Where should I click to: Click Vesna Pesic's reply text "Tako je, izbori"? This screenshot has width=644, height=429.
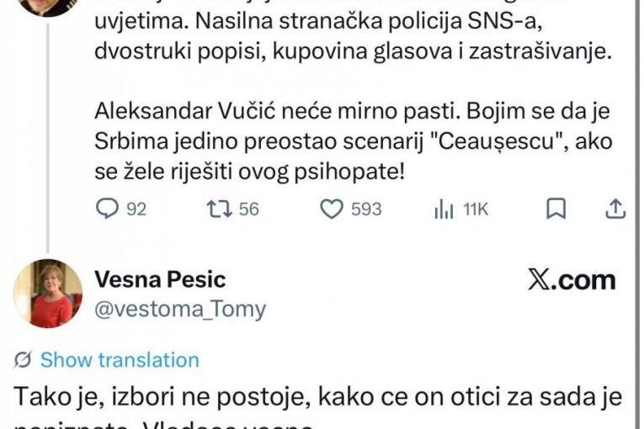(x=321, y=397)
